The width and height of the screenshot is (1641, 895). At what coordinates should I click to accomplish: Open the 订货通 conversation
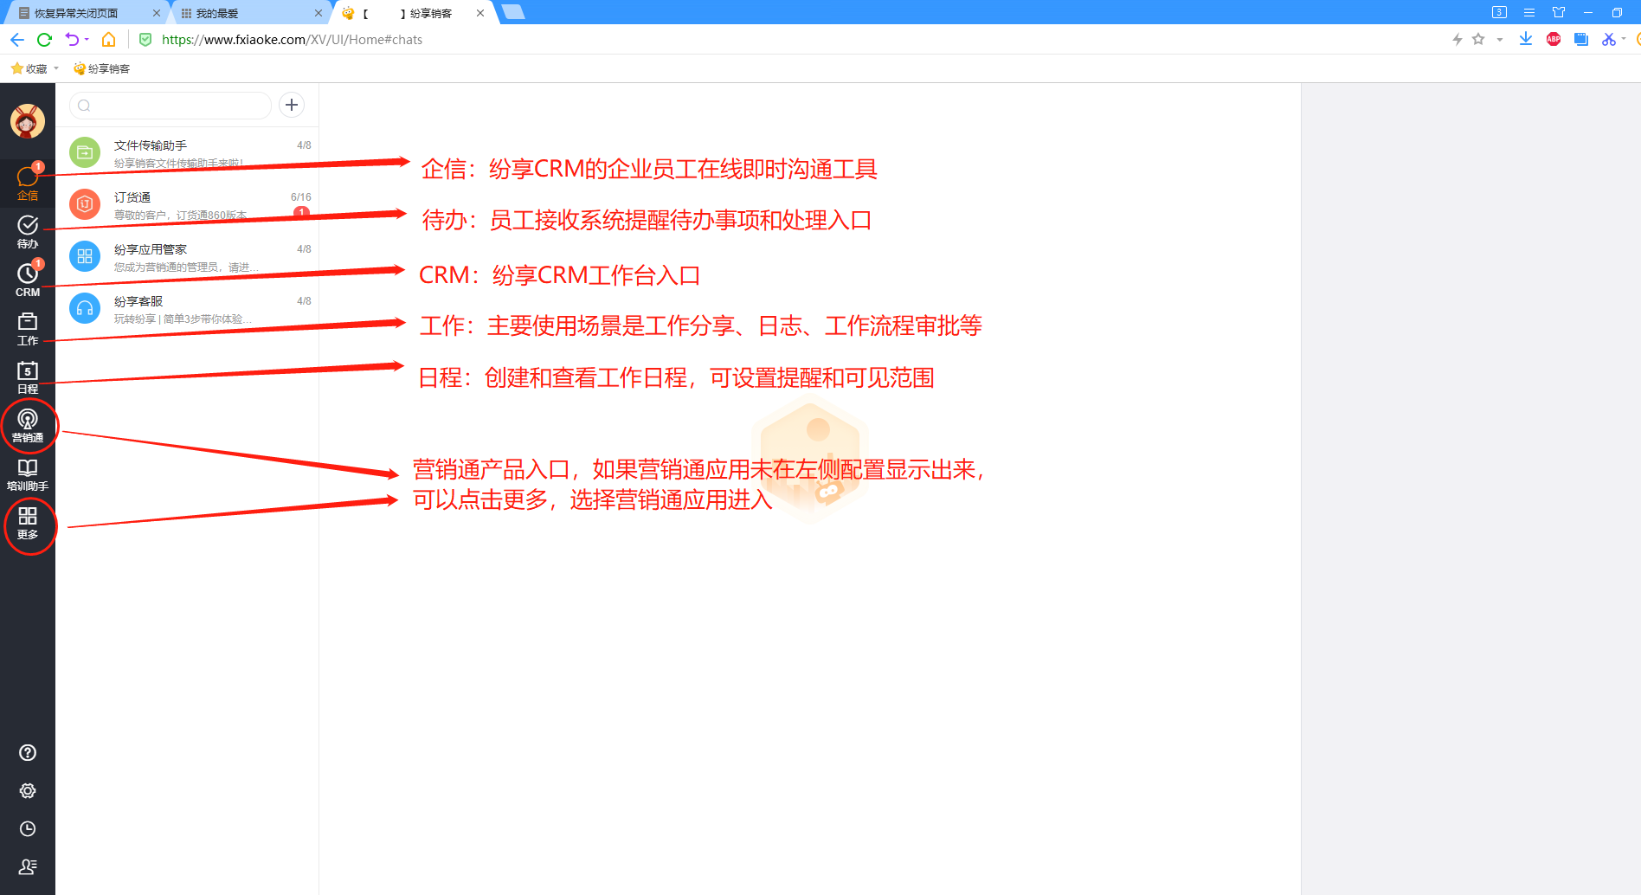pos(187,204)
